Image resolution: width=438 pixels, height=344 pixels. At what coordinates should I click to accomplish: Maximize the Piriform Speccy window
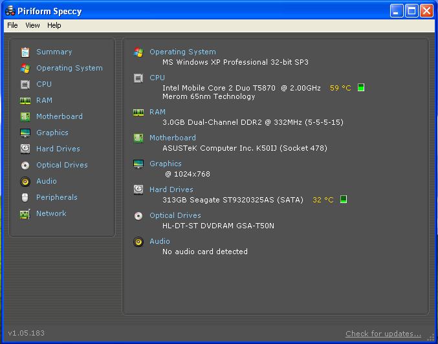click(x=411, y=11)
